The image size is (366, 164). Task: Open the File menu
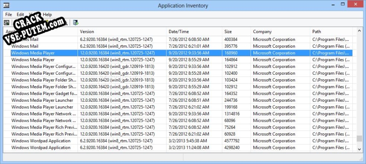(9, 14)
